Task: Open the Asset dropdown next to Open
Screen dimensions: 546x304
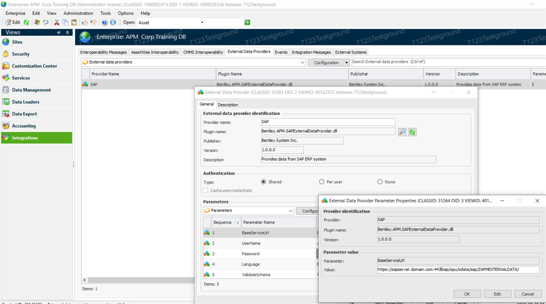Action: pos(202,22)
